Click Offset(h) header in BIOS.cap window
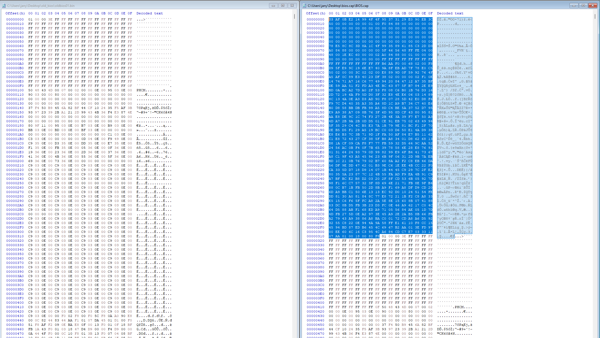This screenshot has height=338, width=600. [x=315, y=13]
